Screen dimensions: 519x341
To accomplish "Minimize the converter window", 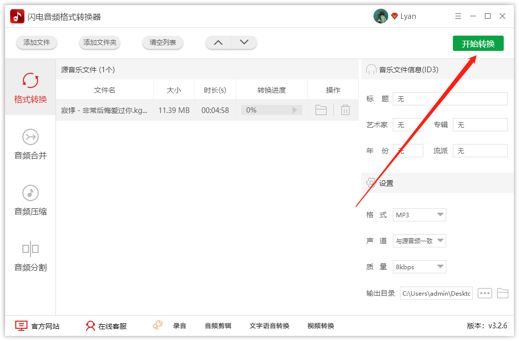I will pos(473,16).
